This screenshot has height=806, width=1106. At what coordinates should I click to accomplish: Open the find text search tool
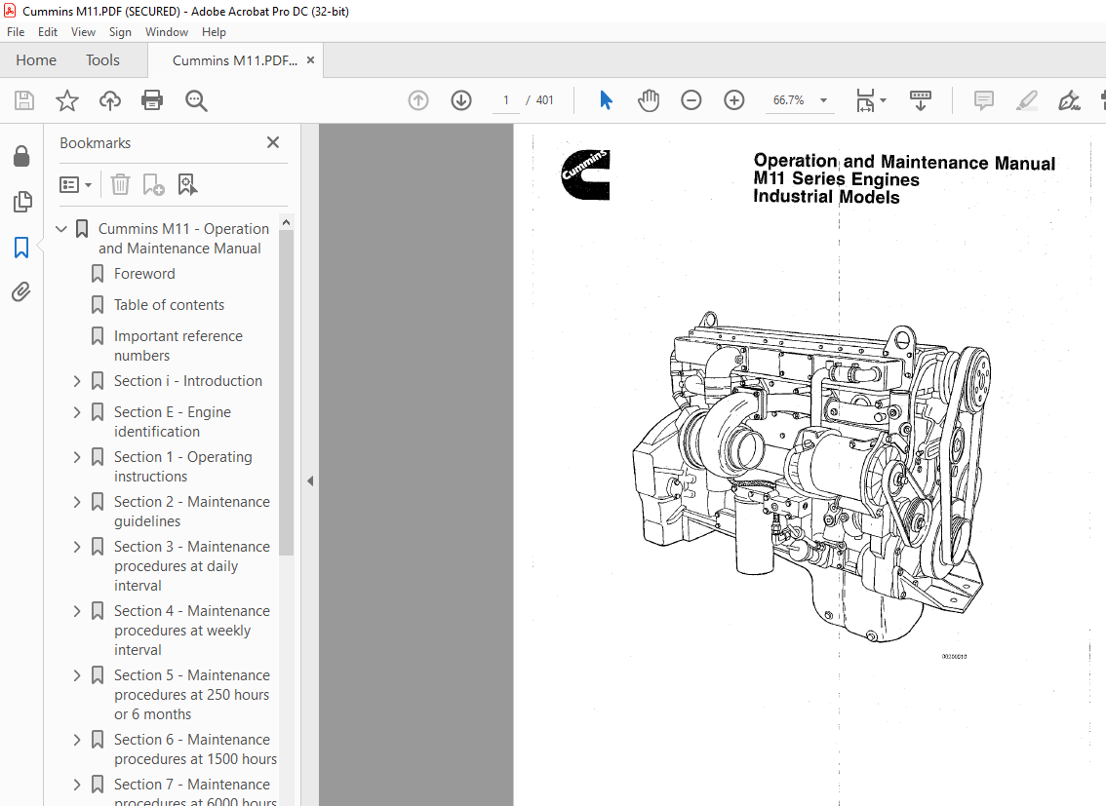(196, 100)
